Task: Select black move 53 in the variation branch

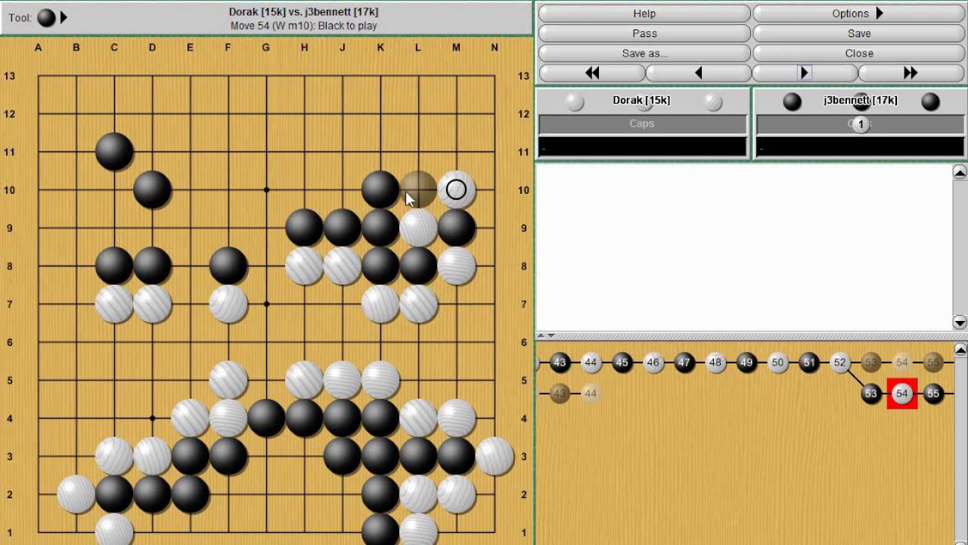Action: (x=871, y=394)
